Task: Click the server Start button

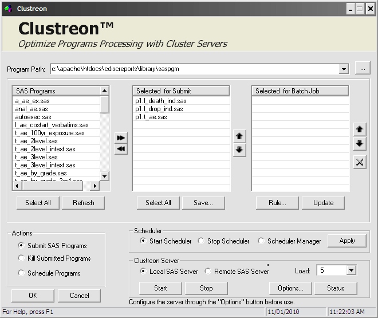Action: tap(160, 288)
